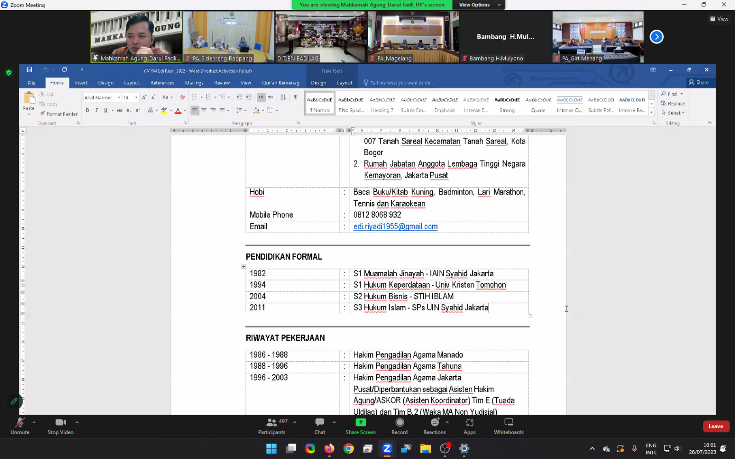The image size is (735, 459).
Task: Decrease paragraph indent
Action: coord(239,97)
